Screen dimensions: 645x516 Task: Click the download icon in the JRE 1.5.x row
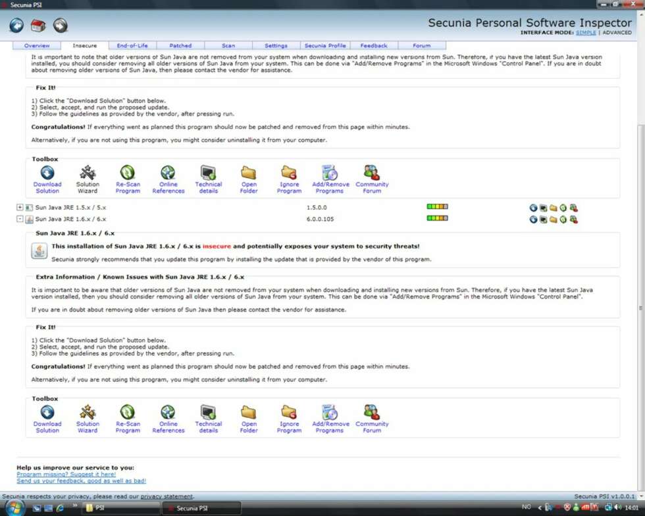533,208
